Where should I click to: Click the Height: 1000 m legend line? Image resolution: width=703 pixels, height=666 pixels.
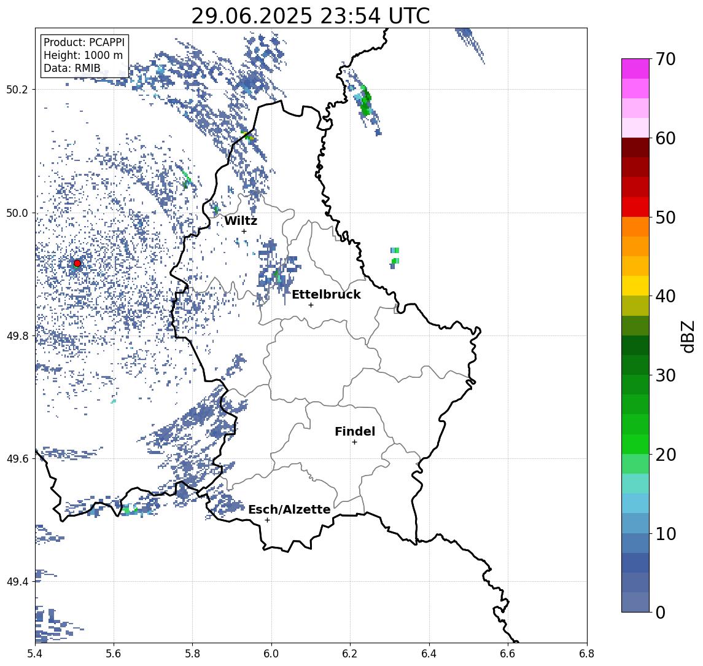click(83, 55)
